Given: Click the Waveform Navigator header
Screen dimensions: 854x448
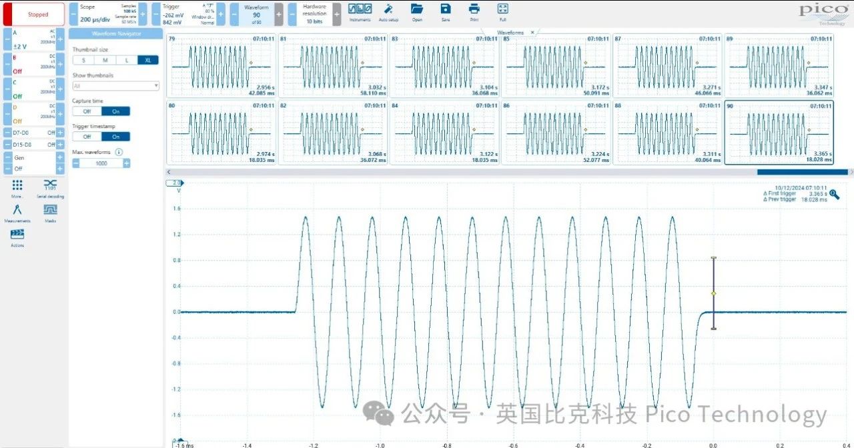Looking at the screenshot, I should click(x=116, y=33).
